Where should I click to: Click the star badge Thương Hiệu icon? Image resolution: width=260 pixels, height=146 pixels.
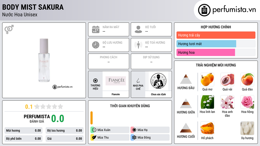(x=95, y=81)
